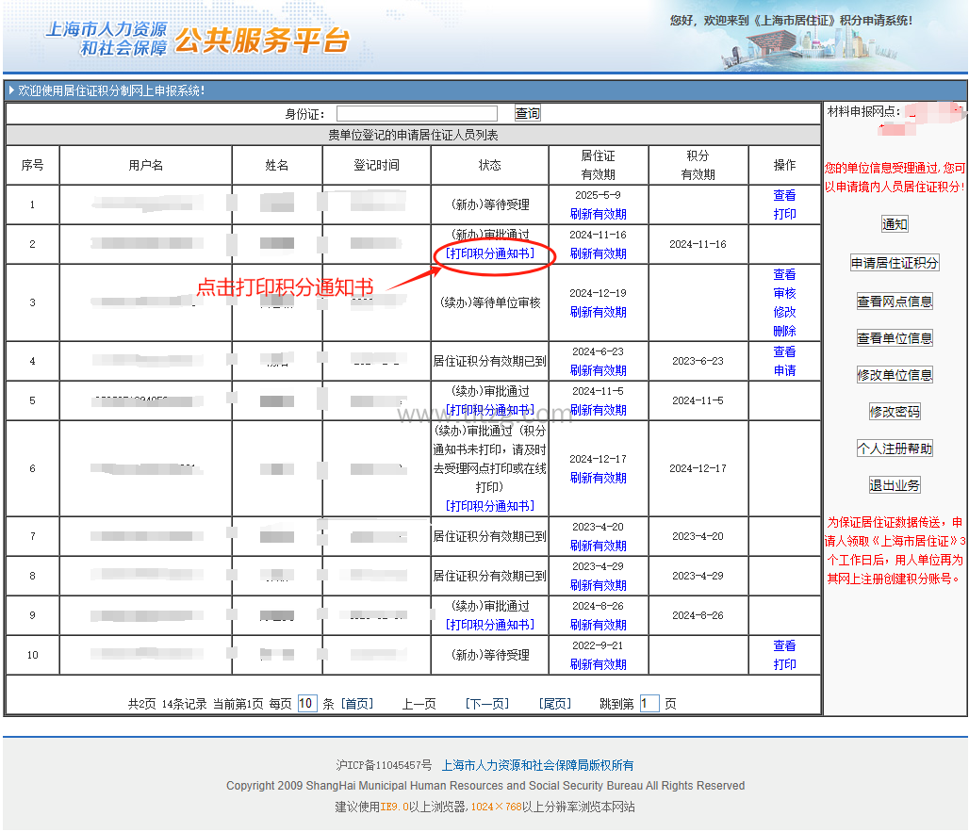Click the 修改密码 button
This screenshot has height=832, width=969.
click(x=895, y=412)
